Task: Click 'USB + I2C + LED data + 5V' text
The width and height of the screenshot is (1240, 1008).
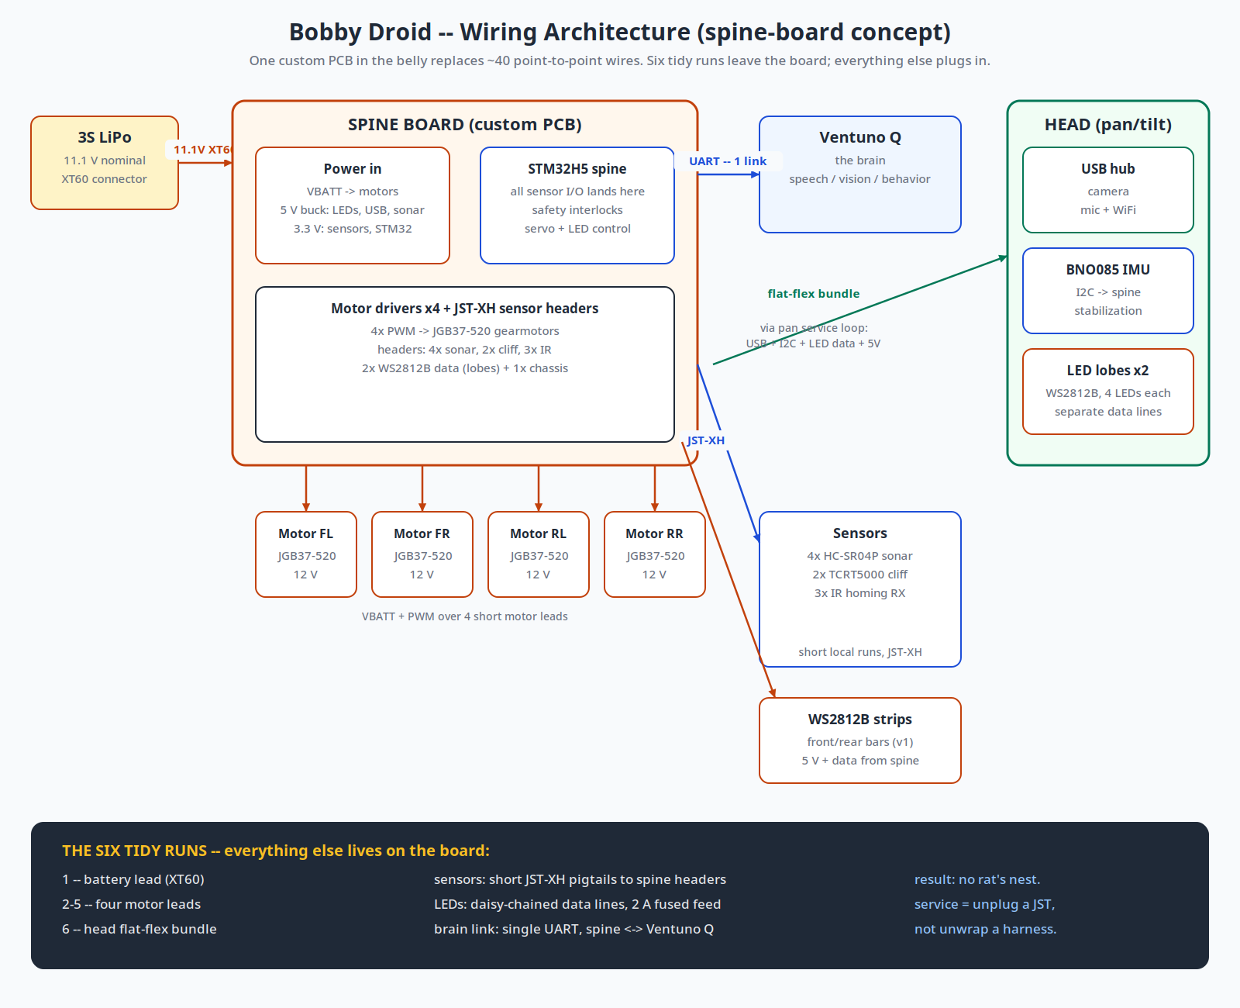Action: pos(814,343)
